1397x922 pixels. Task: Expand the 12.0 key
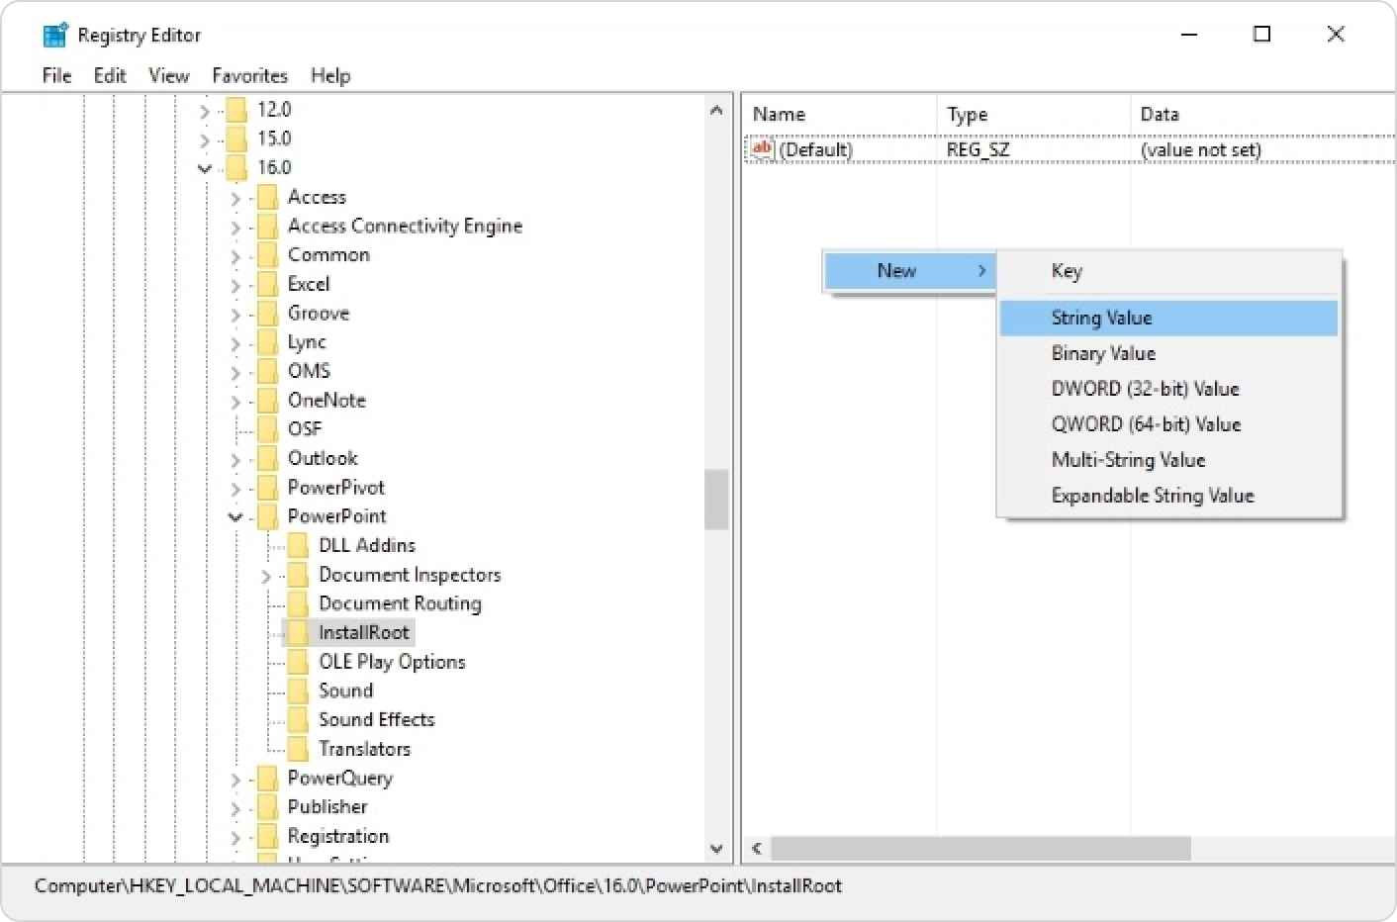click(205, 111)
